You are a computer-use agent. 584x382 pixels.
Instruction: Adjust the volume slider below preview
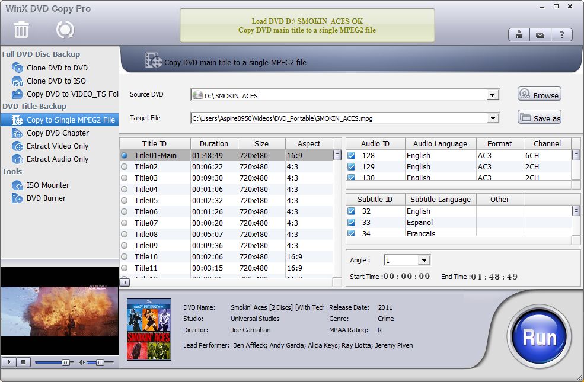tap(100, 362)
